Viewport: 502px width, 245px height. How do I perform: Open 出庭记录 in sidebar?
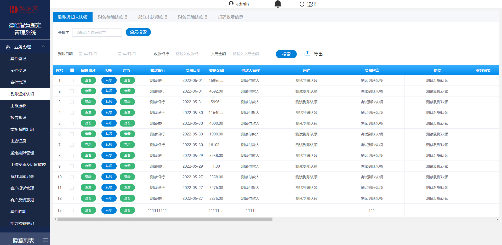(25, 141)
